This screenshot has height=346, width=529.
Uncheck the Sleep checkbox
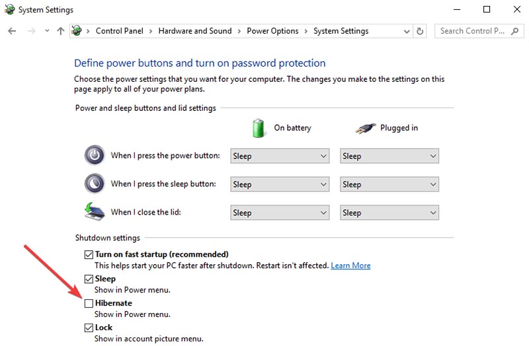[x=89, y=279]
